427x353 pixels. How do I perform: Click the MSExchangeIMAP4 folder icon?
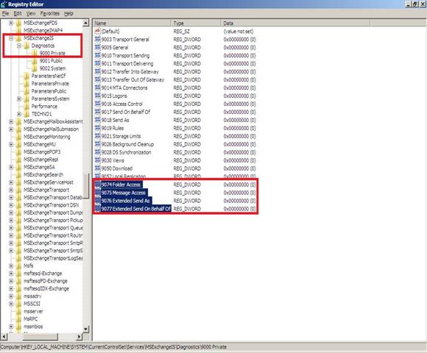pos(19,30)
